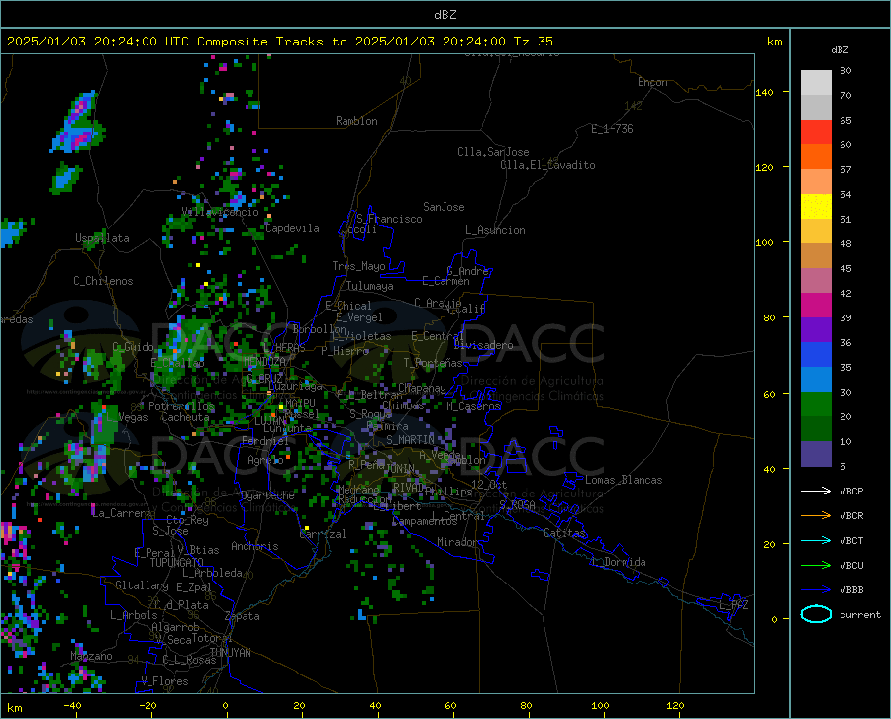This screenshot has width=891, height=719.
Task: Click the Divisadero place label
Action: pyautogui.click(x=483, y=345)
